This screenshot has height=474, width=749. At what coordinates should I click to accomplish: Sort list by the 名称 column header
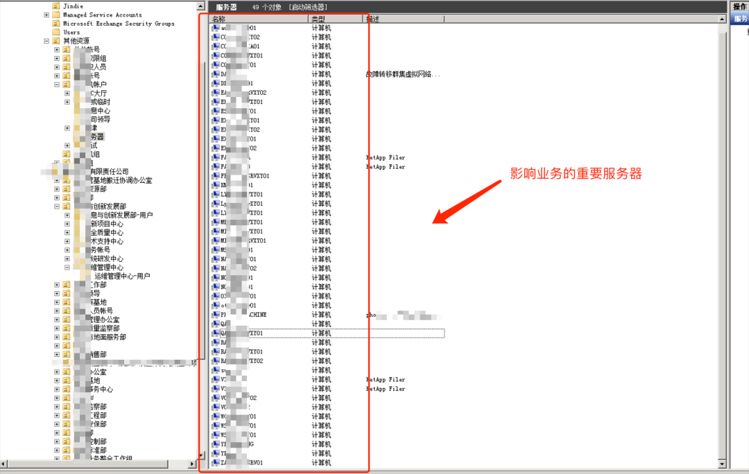coord(259,19)
